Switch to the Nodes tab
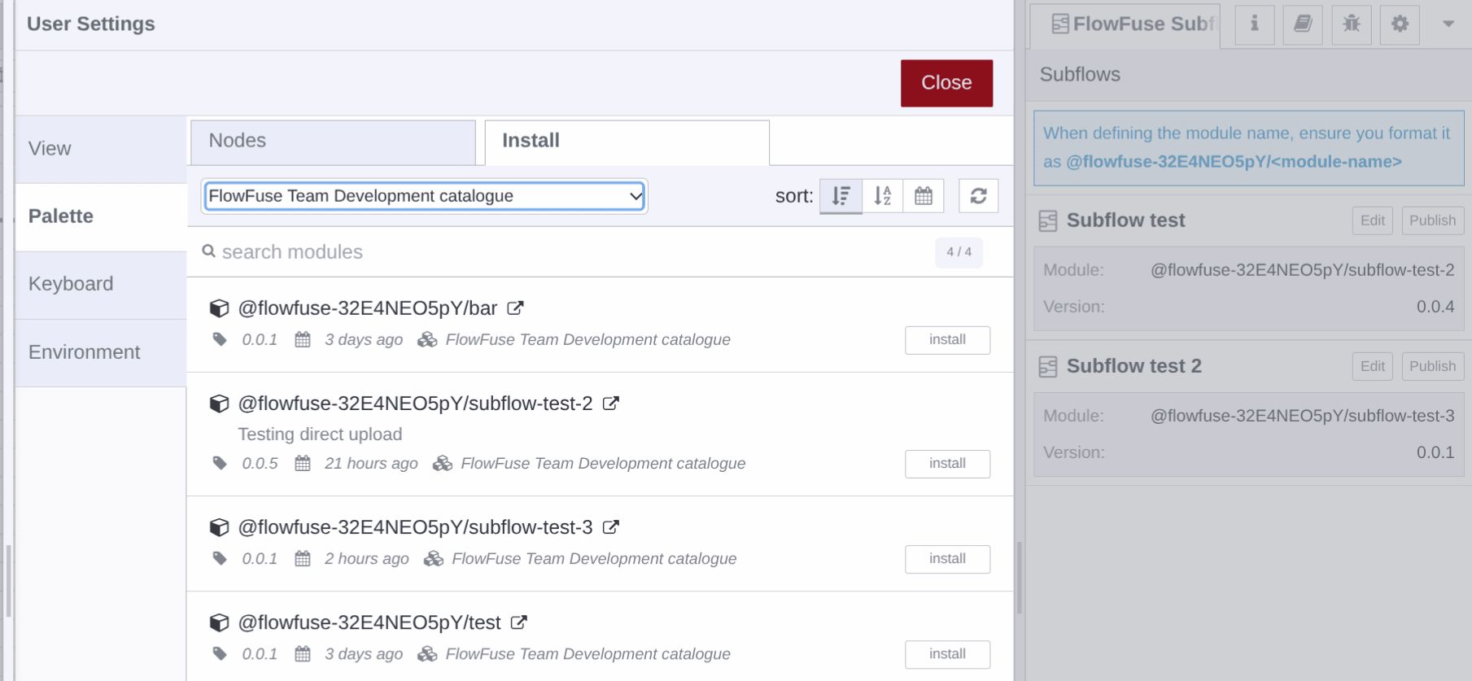 (333, 142)
